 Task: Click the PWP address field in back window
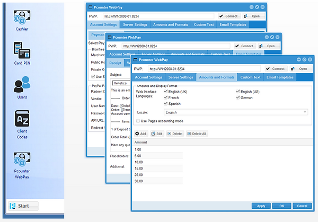(158, 16)
